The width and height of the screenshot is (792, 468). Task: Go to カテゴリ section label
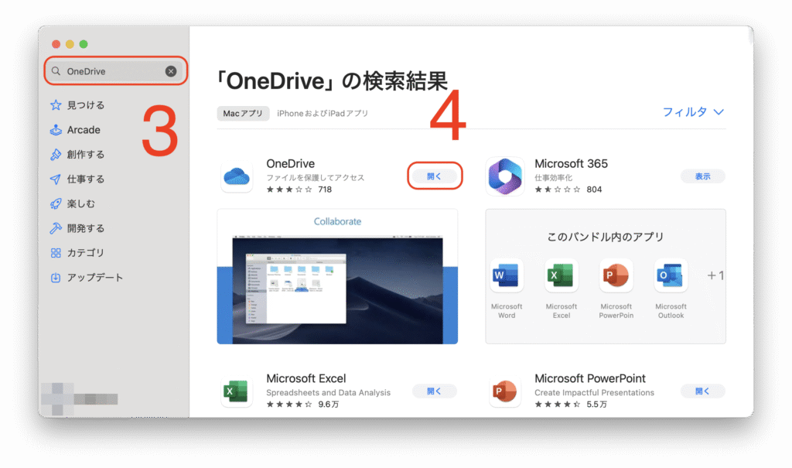(86, 253)
